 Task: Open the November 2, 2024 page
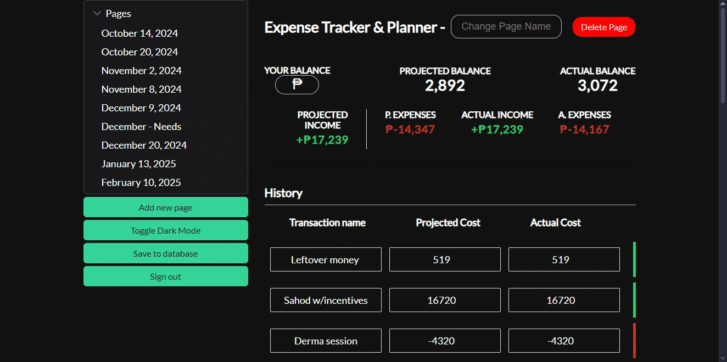coord(141,71)
